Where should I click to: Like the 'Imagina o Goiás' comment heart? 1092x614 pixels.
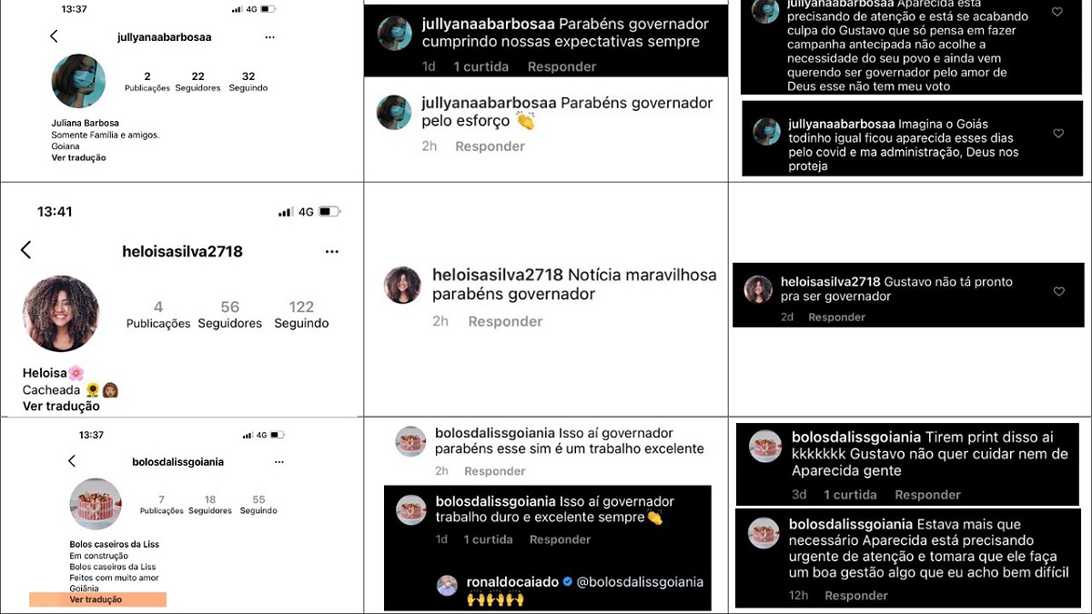(x=1058, y=134)
